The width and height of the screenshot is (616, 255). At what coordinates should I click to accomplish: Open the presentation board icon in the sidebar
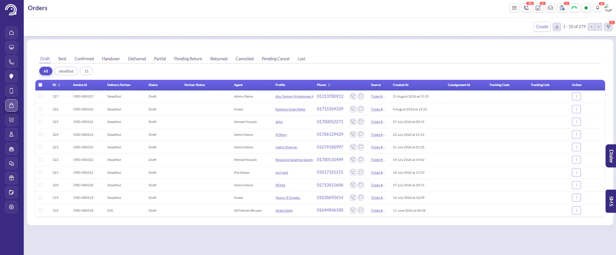(11, 120)
